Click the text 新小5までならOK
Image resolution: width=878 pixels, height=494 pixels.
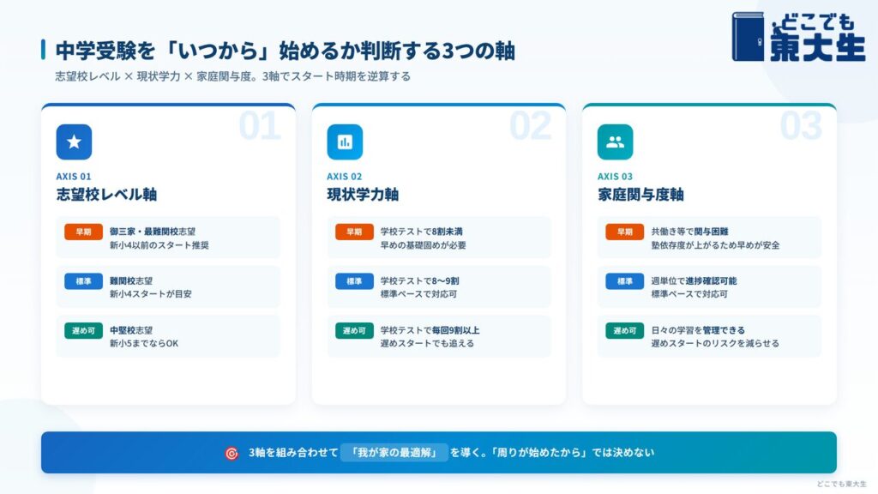pyautogui.click(x=144, y=343)
